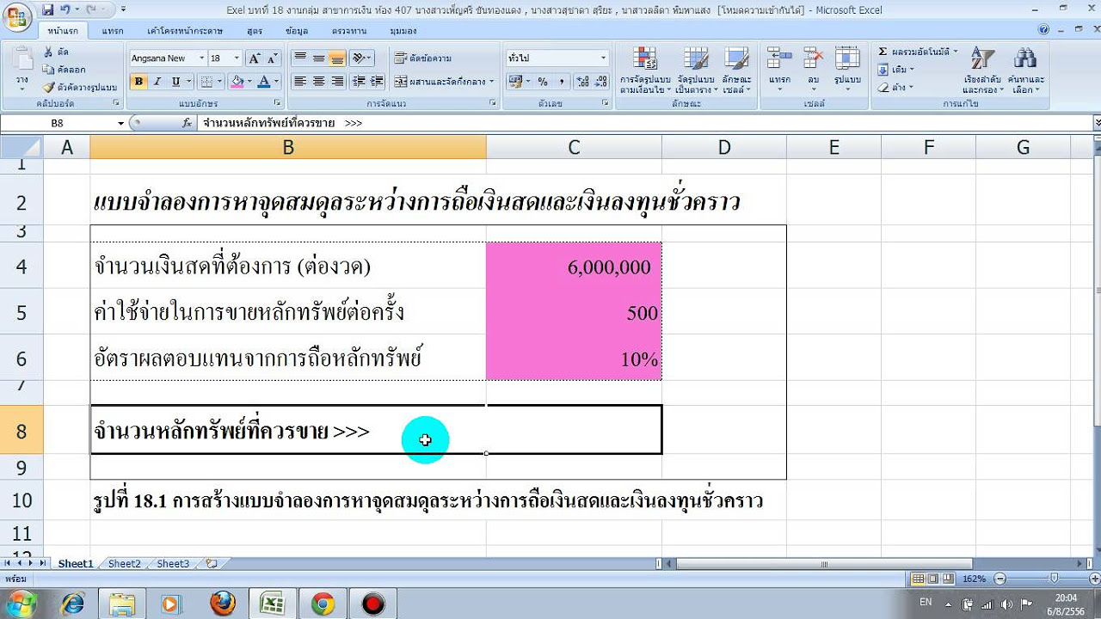
Task: Align cell text to the right
Action: 337,82
